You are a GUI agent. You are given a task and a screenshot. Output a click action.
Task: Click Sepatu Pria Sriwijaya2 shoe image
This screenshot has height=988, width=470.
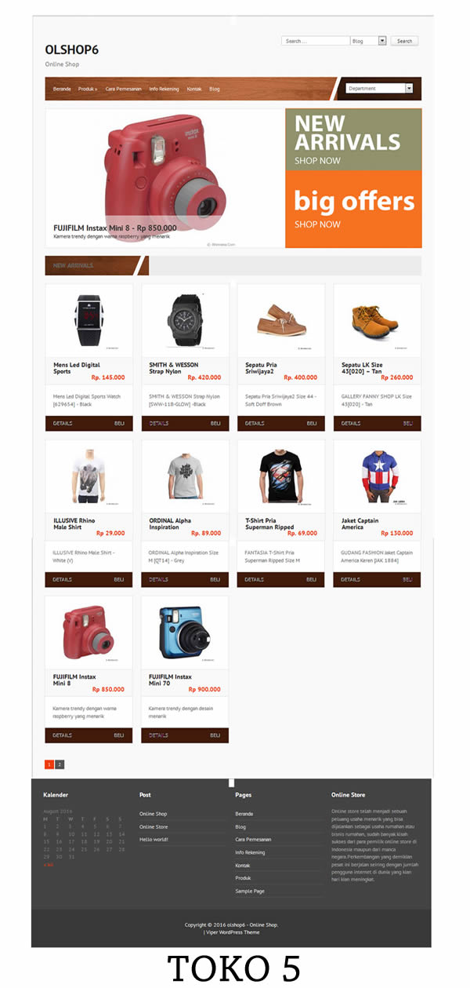point(280,320)
